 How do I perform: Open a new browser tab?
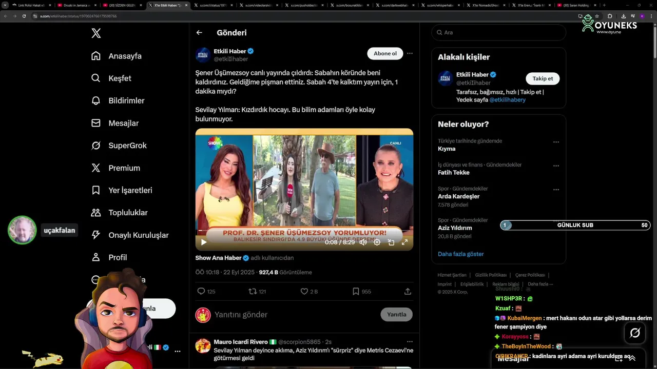(x=604, y=5)
